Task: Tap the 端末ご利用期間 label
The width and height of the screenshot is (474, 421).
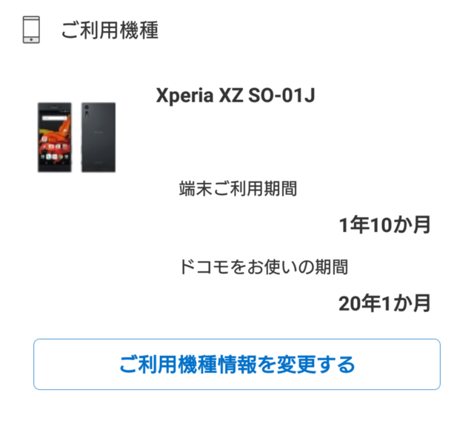Action: tap(238, 189)
